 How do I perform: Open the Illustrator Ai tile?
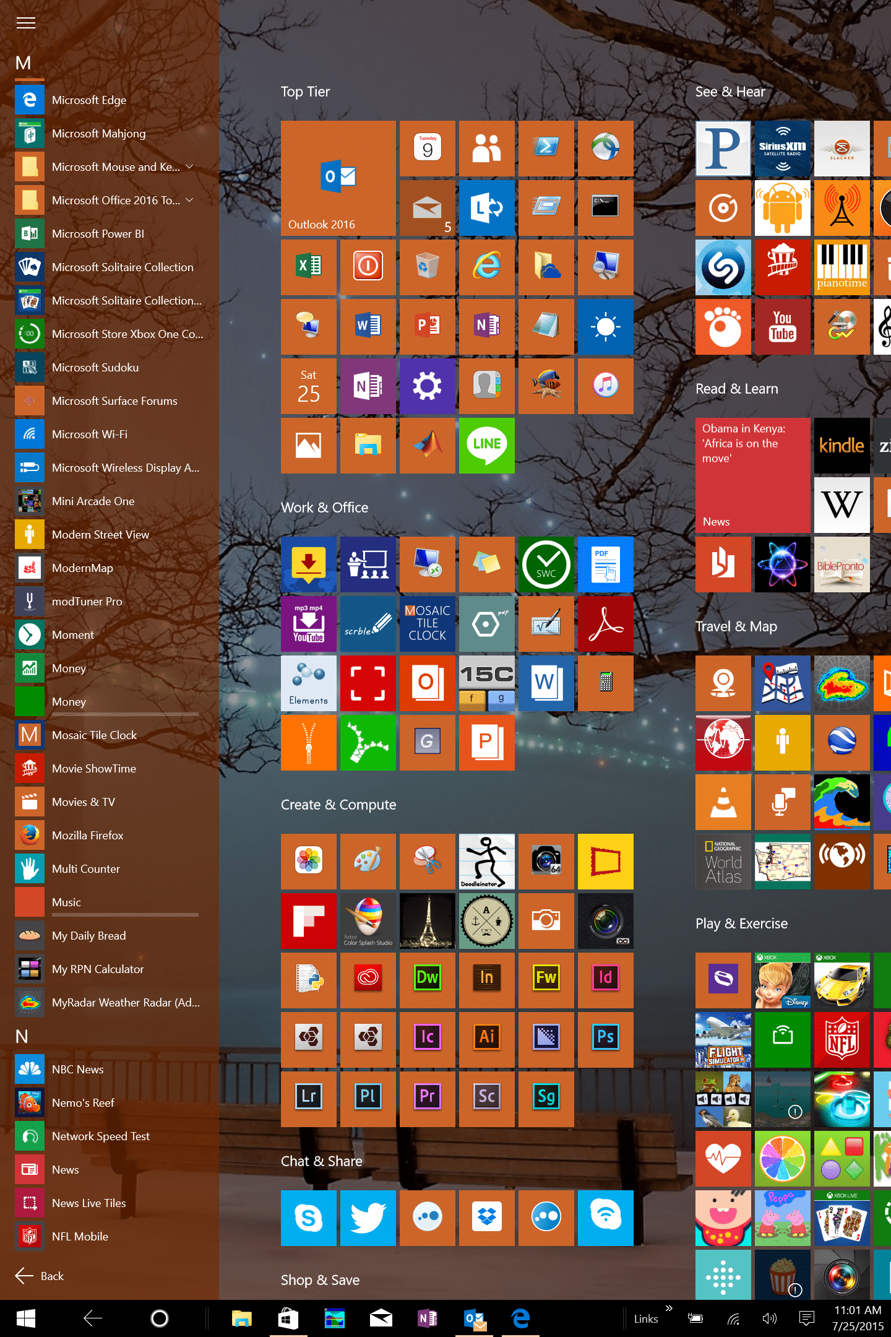coord(487,1040)
